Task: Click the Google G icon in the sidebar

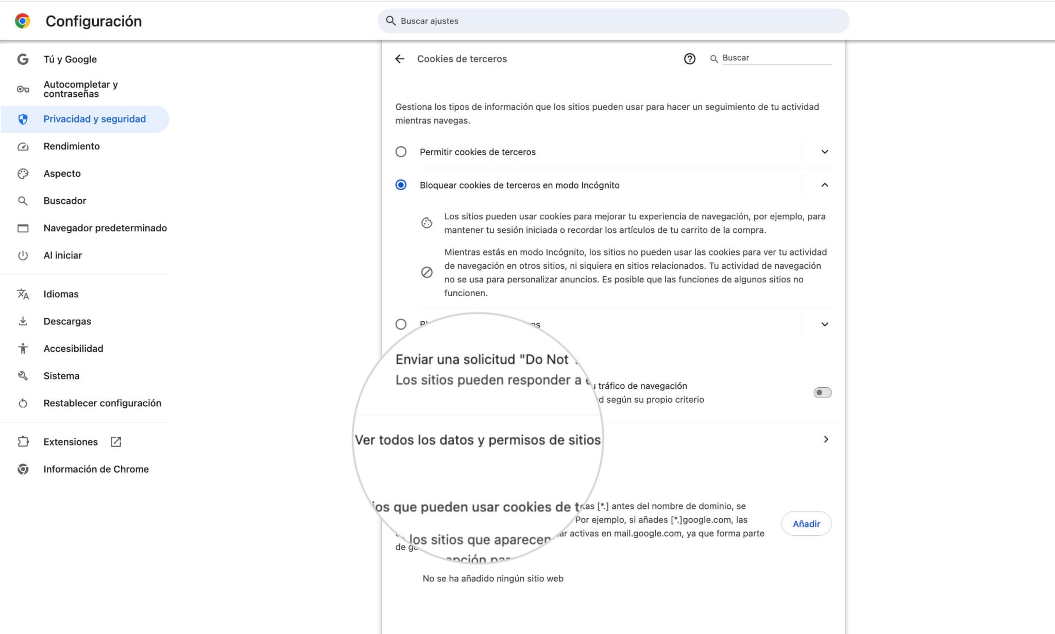Action: point(23,59)
